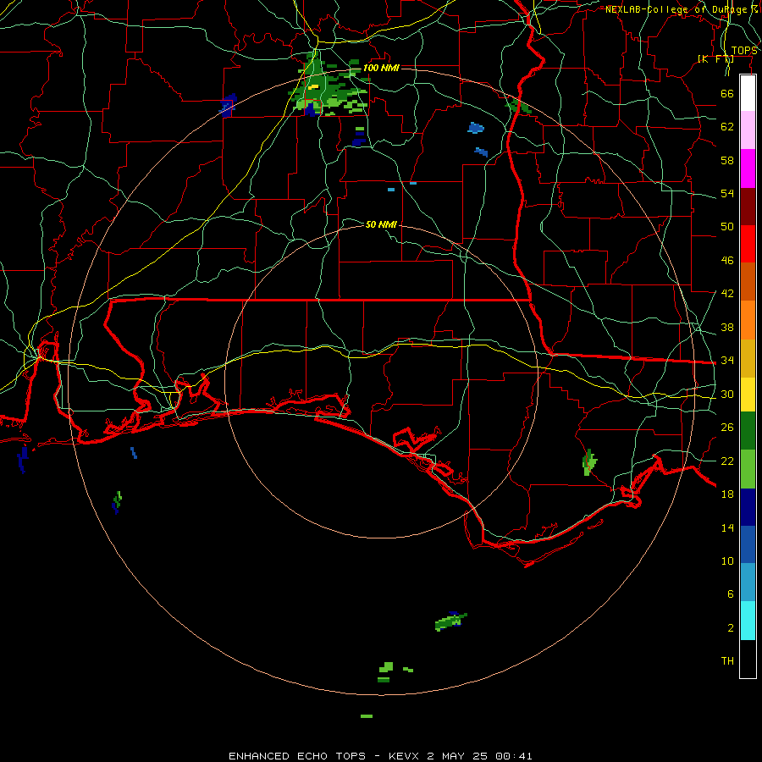The height and width of the screenshot is (762, 762).
Task: Select the sky blue legend swatch
Action: (x=748, y=583)
